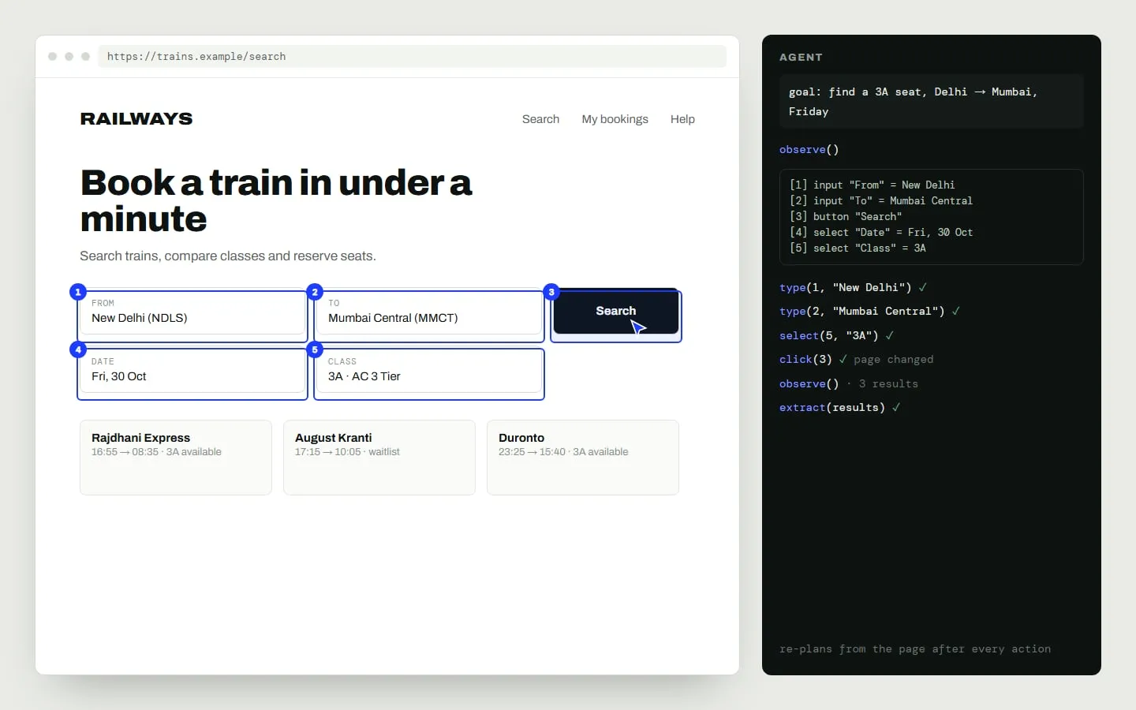Click the log entry extract(results)
Viewport: 1136px width, 710px height.
(840, 408)
